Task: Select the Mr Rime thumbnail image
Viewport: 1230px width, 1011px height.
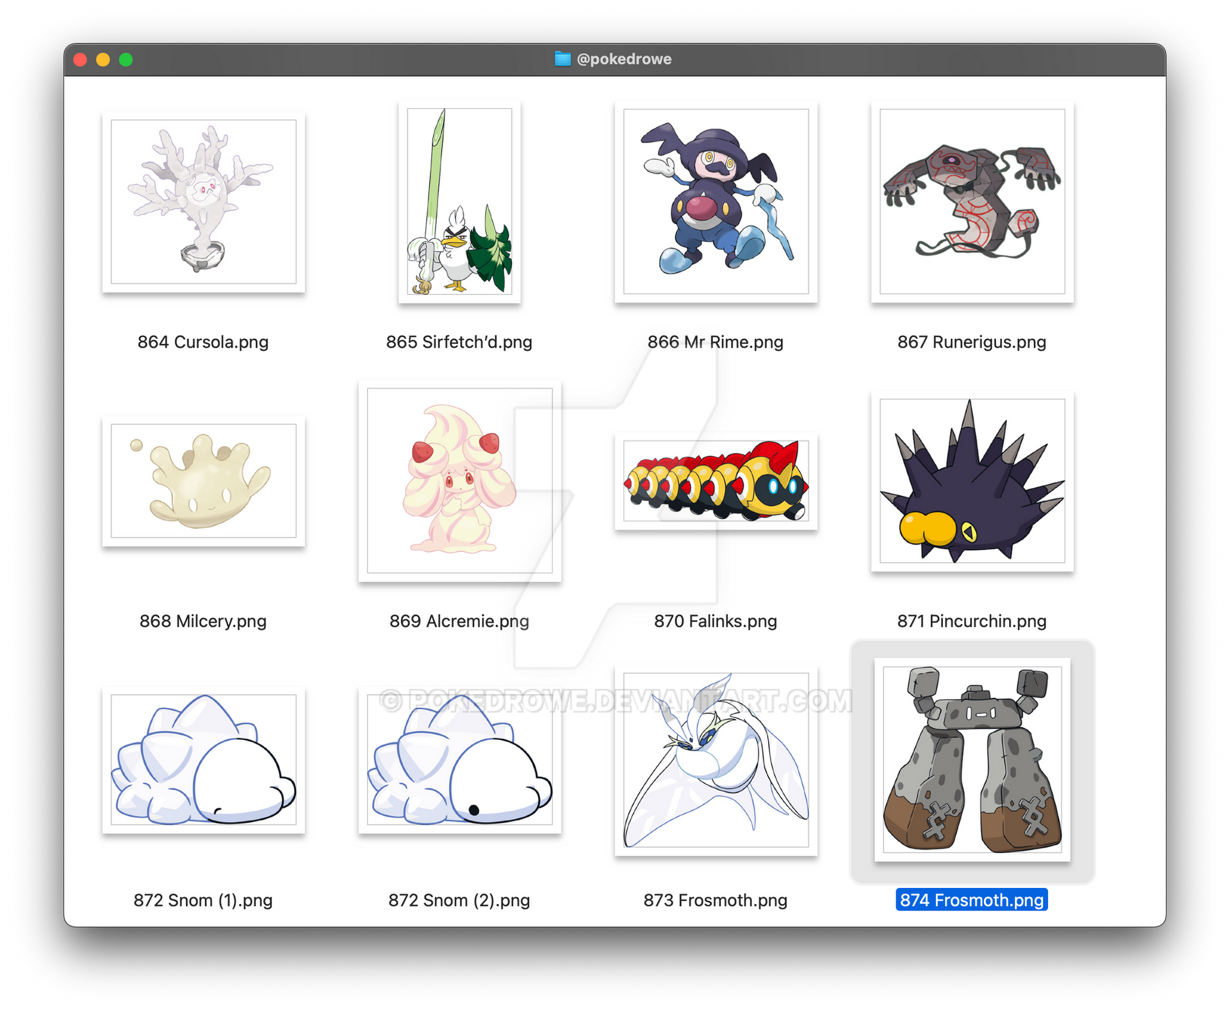Action: (716, 201)
